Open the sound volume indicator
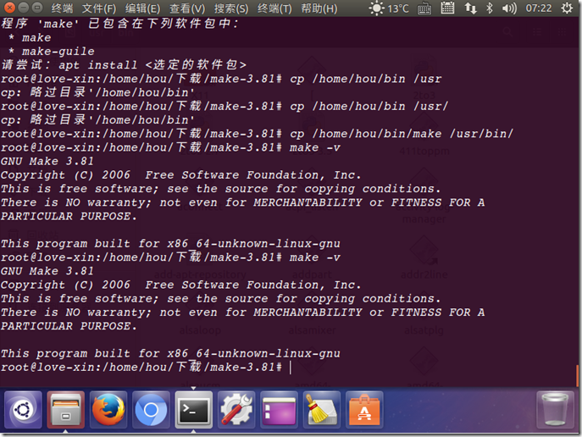The image size is (582, 437). [509, 8]
